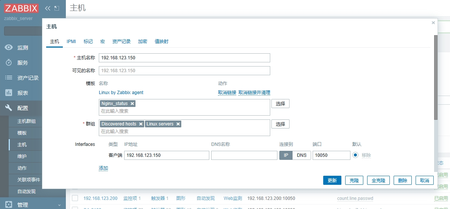Switch connection mode to DNS
The width and height of the screenshot is (450, 209).
click(x=302, y=155)
